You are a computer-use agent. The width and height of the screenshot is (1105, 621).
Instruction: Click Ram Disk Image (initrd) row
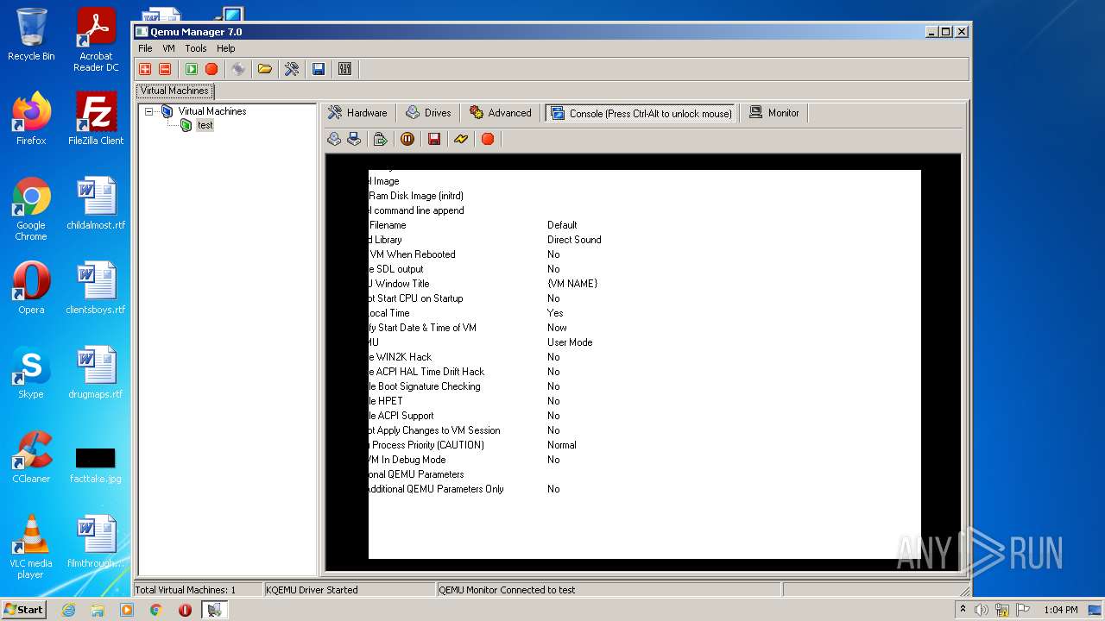tap(416, 196)
